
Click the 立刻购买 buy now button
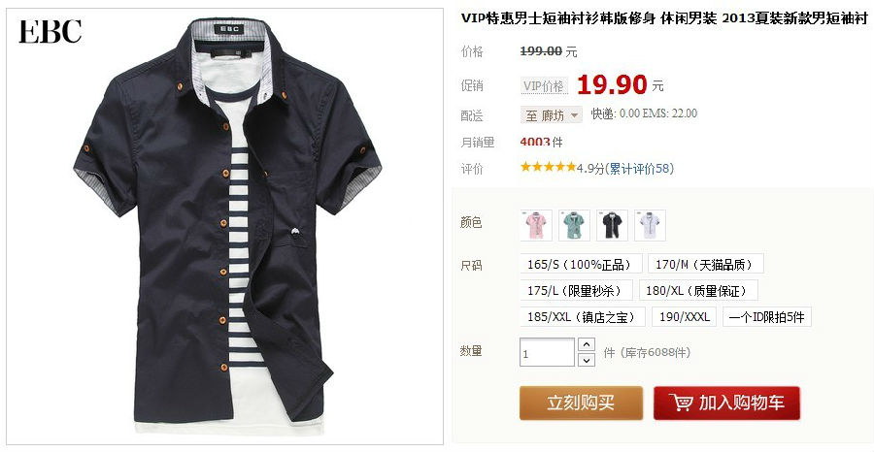pyautogui.click(x=581, y=403)
